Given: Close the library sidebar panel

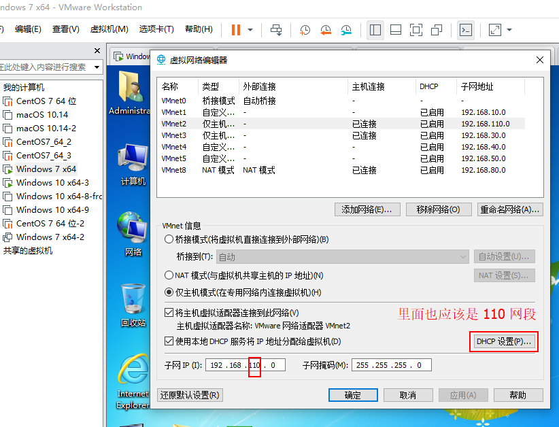Looking at the screenshot, I should point(97,50).
